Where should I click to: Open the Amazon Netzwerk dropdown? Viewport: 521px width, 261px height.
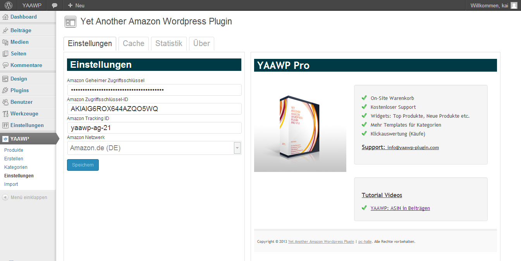pyautogui.click(x=154, y=148)
